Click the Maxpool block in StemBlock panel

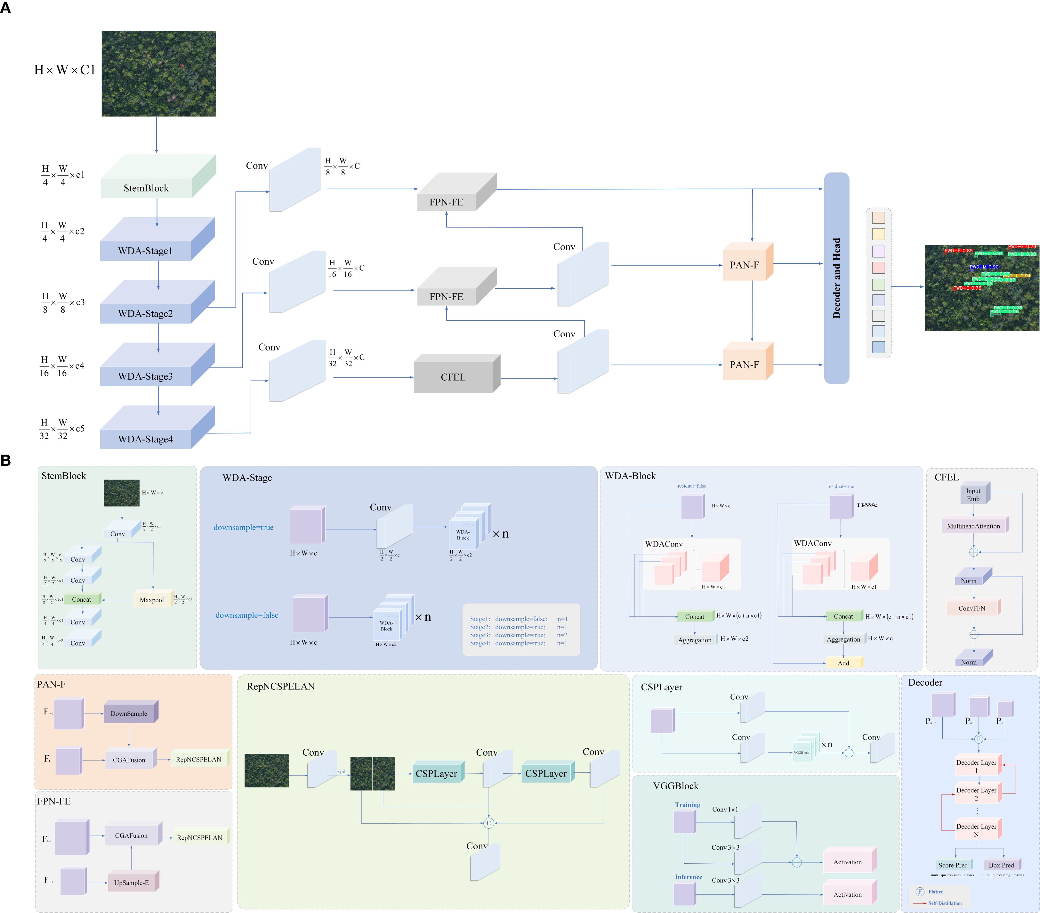click(152, 600)
